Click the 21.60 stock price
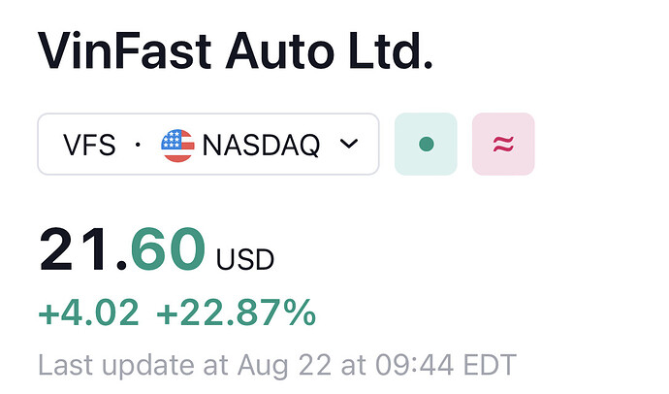Image resolution: width=669 pixels, height=394 pixels. tap(122, 248)
